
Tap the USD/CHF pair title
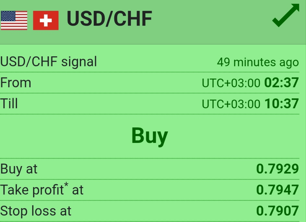[x=109, y=19]
